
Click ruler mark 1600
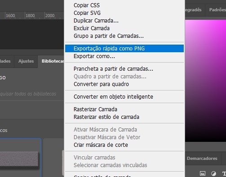coord(10,16)
